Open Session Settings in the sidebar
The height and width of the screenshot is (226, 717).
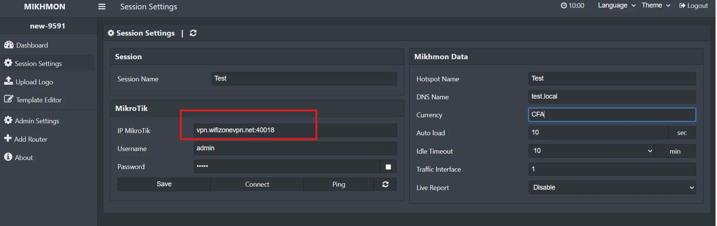[x=38, y=63]
